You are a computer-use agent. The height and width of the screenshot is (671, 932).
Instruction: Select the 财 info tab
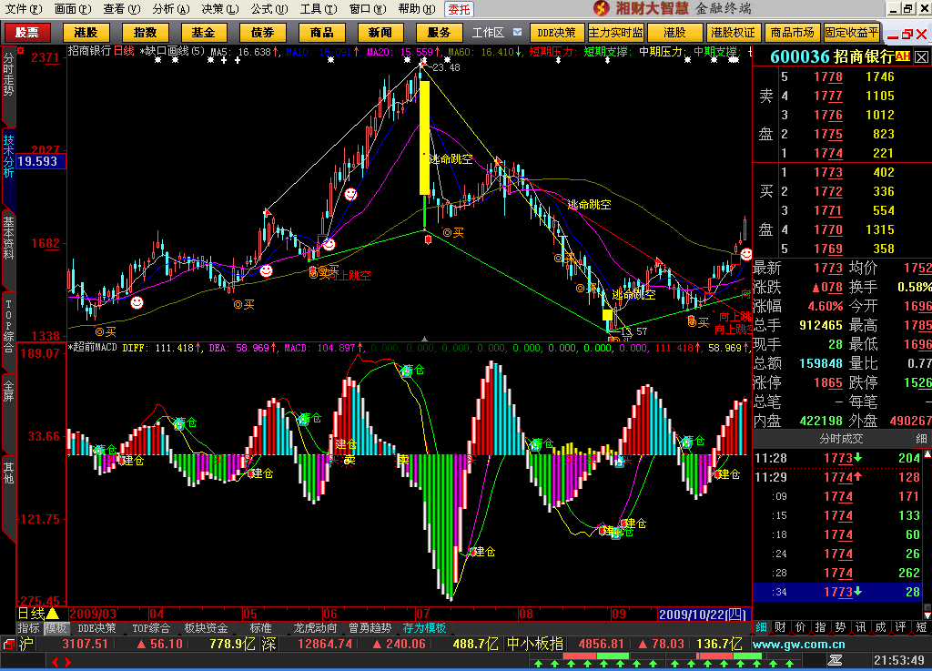pos(781,627)
